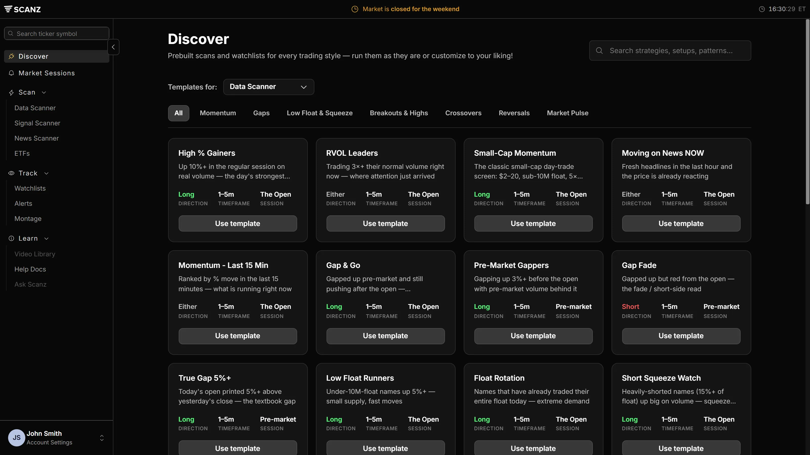This screenshot has height=455, width=810.
Task: Switch to the Momentum tab
Action: point(218,113)
